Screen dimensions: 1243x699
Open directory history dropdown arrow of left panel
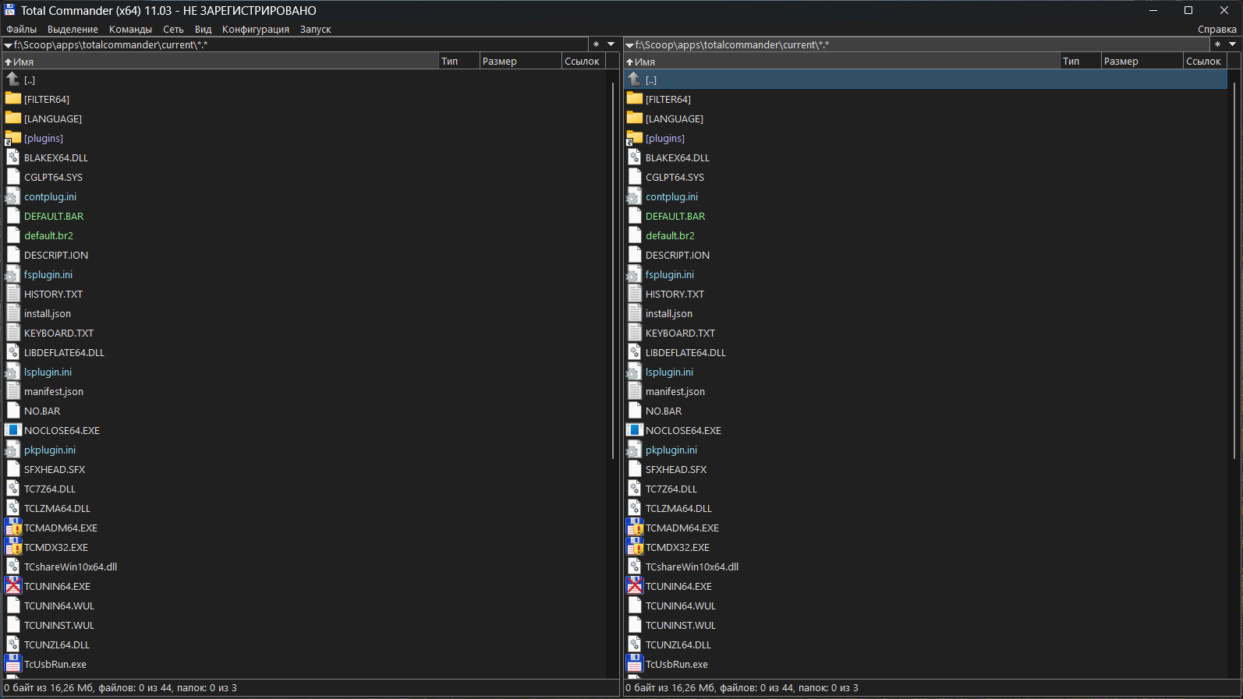coord(611,44)
